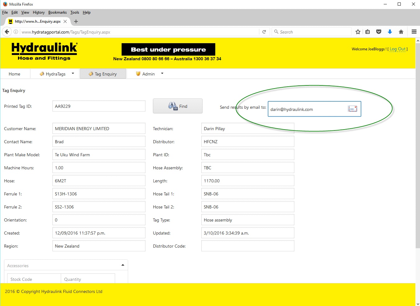Bookmark this page with the star icon
Image resolution: width=420 pixels, height=306 pixels.
point(358,32)
